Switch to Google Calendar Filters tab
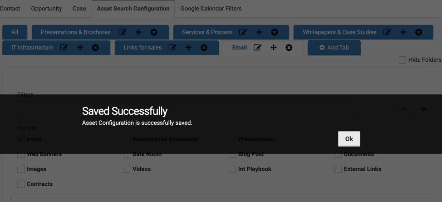442x202 pixels. [211, 8]
